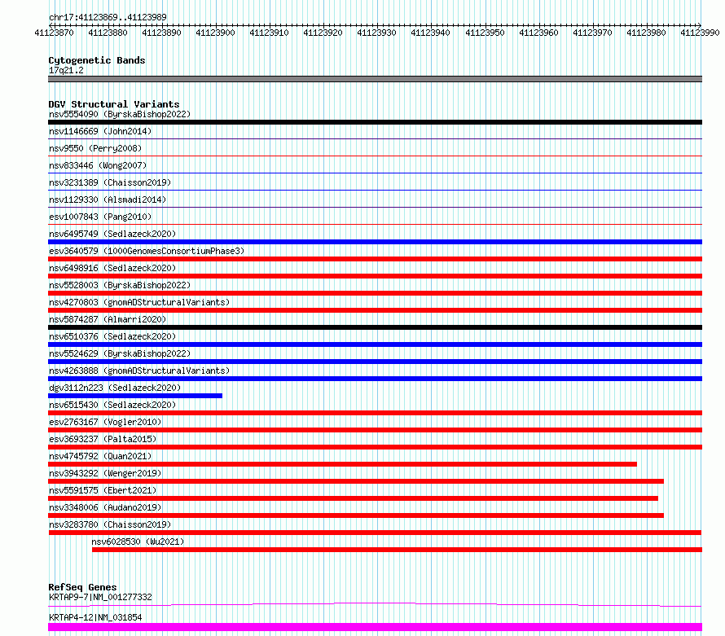Select nsv5874287 (Almarri2020) label
Viewport: 725px width, 636px height.
coord(108,319)
